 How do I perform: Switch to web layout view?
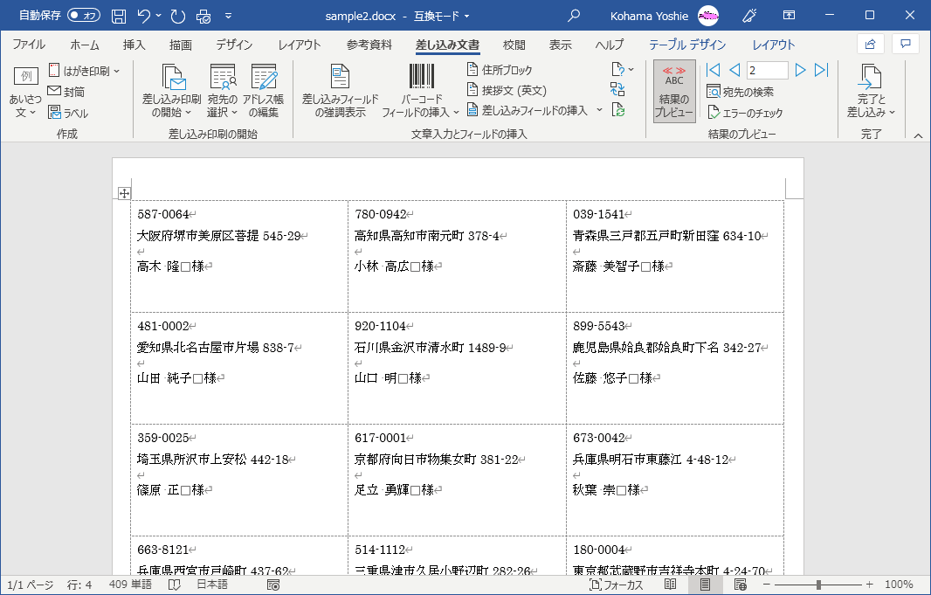[740, 585]
